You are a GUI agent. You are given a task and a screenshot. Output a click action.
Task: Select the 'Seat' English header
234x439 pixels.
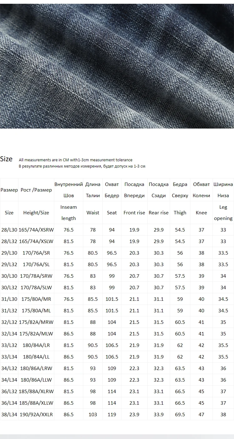pyautogui.click(x=112, y=212)
